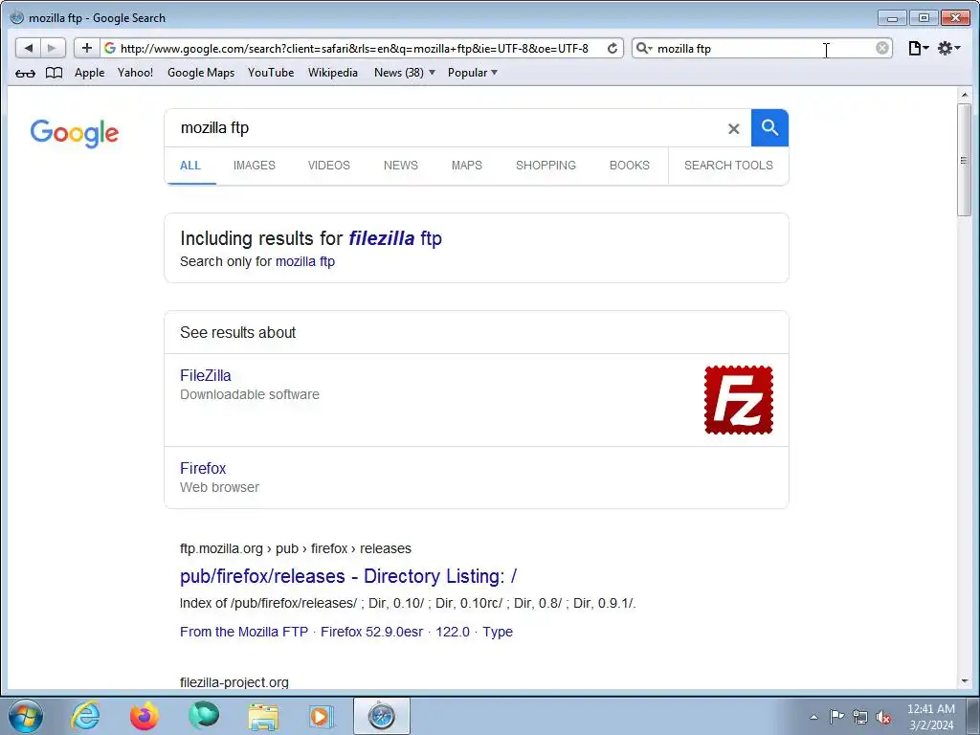Open the Firefox 52.9.0esr sitelink
Image resolution: width=980 pixels, height=735 pixels.
(372, 632)
